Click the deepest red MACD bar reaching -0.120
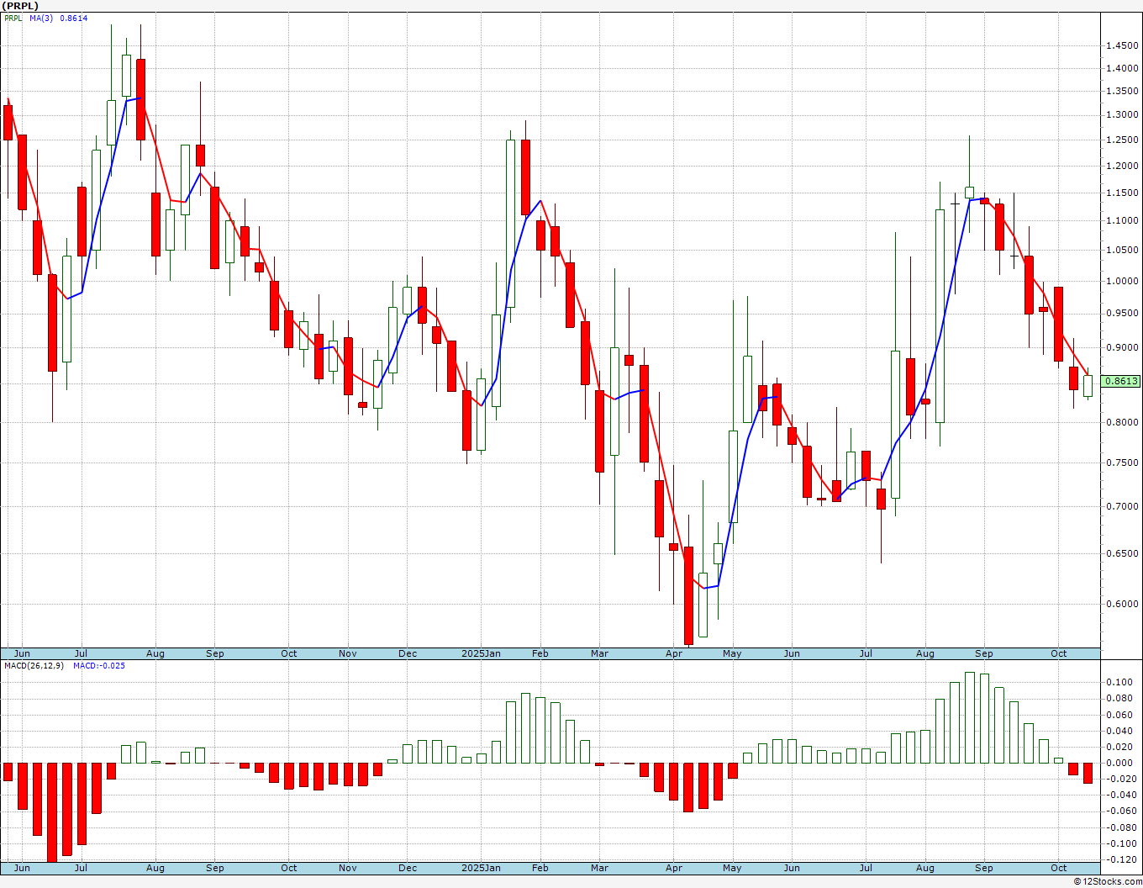Image resolution: width=1143 pixels, height=888 pixels. 52,811
